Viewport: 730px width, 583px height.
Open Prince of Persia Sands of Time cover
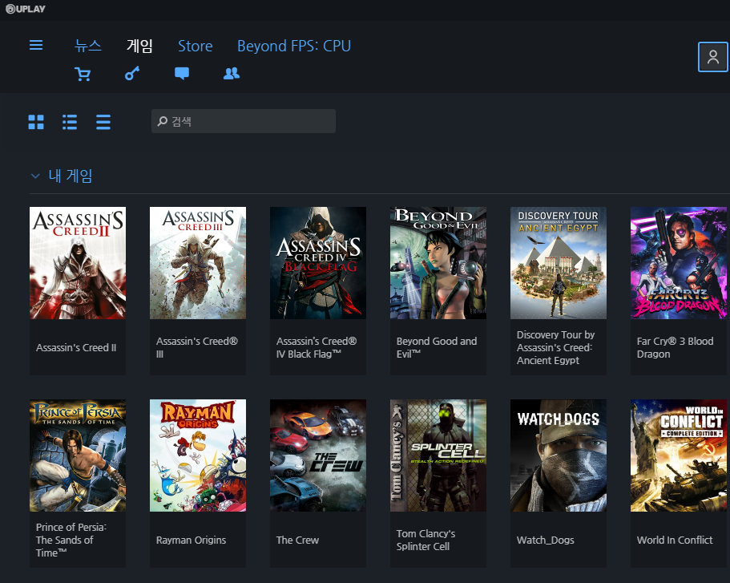coord(78,455)
